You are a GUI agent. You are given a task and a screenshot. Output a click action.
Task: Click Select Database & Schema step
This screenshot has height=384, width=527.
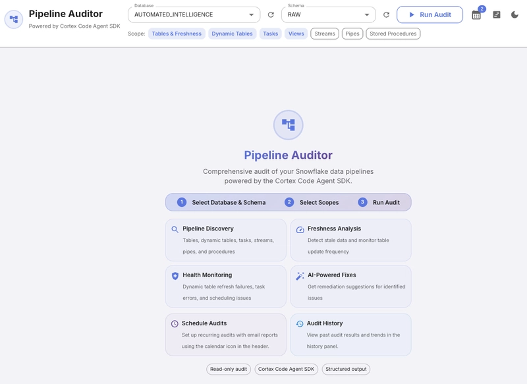[229, 203]
